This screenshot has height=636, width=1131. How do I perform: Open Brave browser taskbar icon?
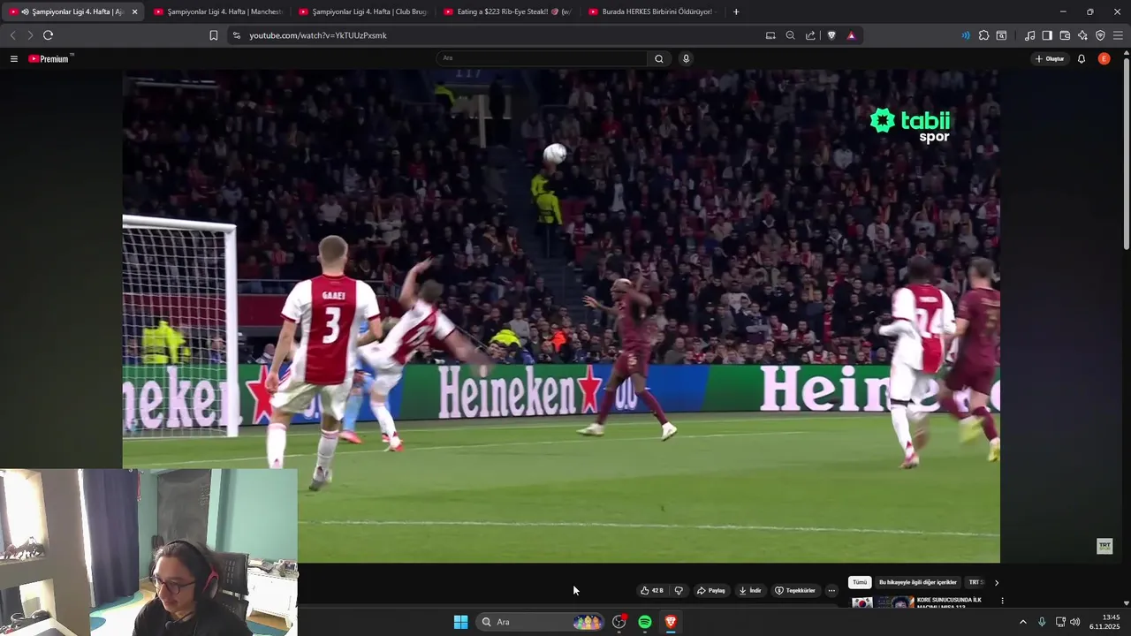(x=671, y=622)
